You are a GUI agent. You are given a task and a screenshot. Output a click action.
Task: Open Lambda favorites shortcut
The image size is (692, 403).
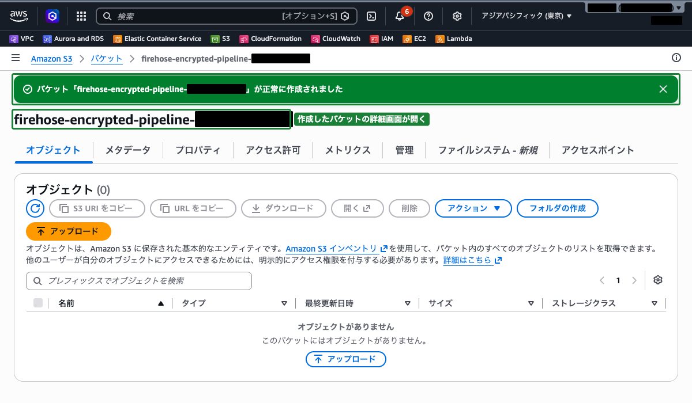coord(454,39)
